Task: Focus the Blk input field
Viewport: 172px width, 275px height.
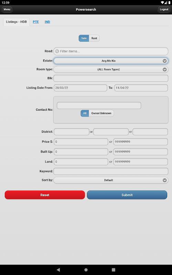Action: click(111, 78)
